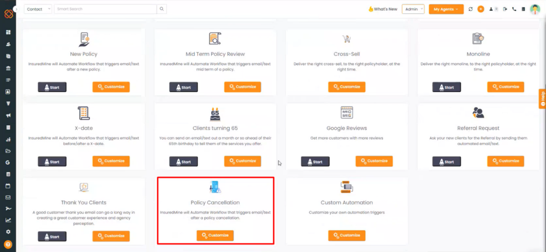Start the Thank You Clients automation

[x=52, y=237]
